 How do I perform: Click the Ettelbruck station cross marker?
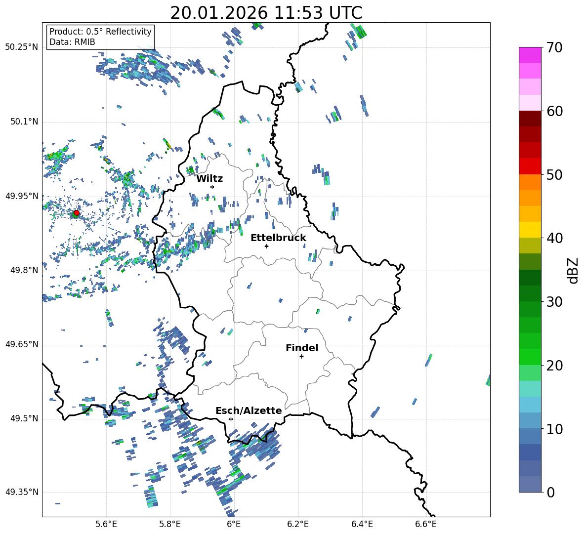pos(266,246)
